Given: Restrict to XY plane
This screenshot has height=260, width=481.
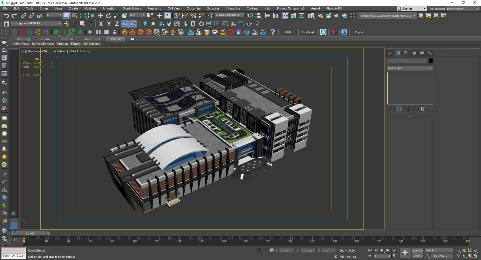Looking at the screenshot, I should 125,24.
